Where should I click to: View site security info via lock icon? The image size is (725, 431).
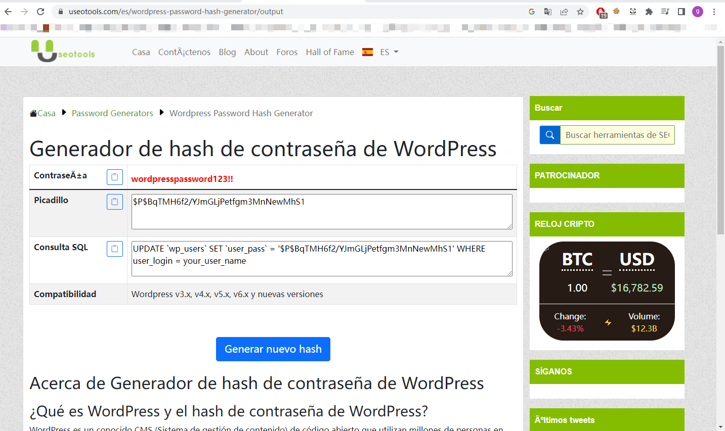[x=61, y=12]
